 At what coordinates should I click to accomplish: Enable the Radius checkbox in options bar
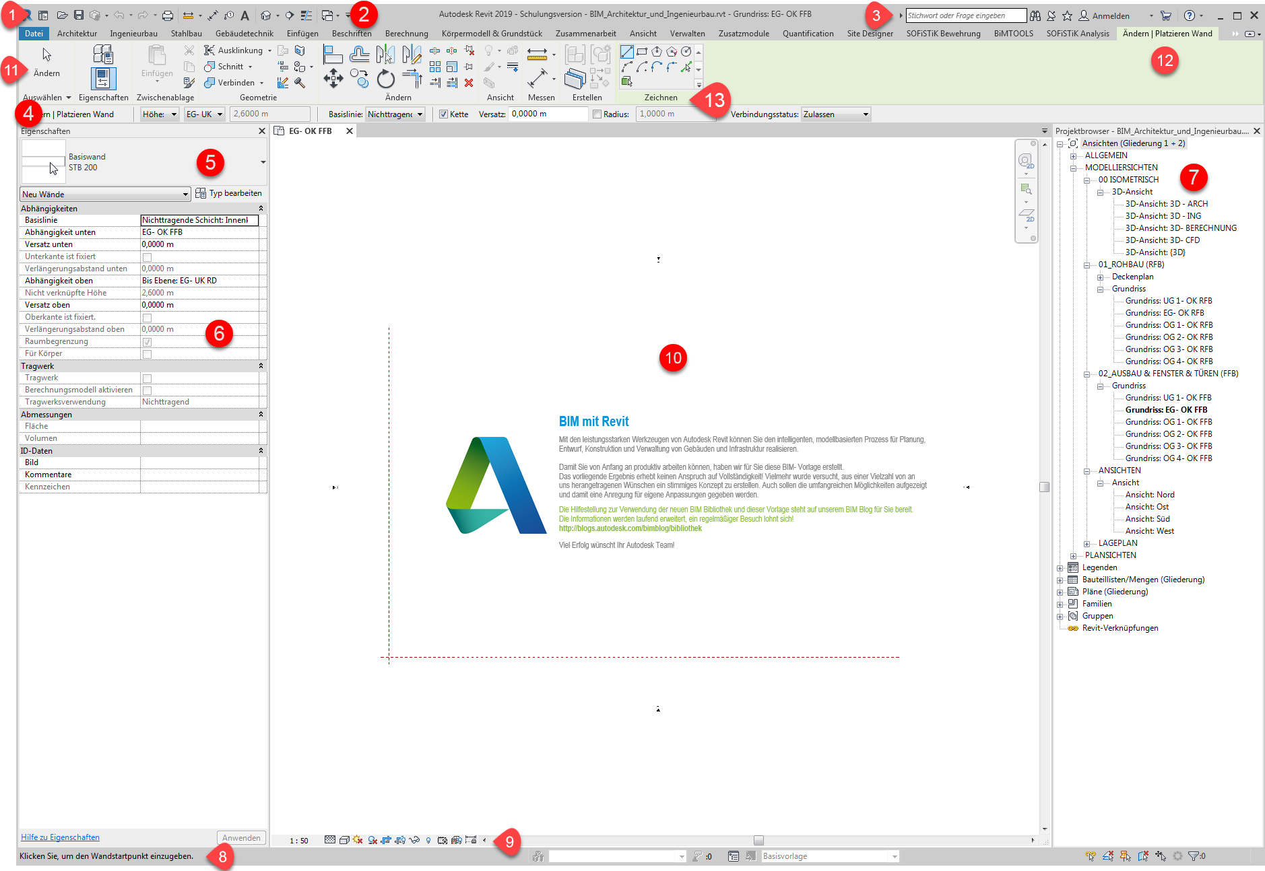point(597,114)
